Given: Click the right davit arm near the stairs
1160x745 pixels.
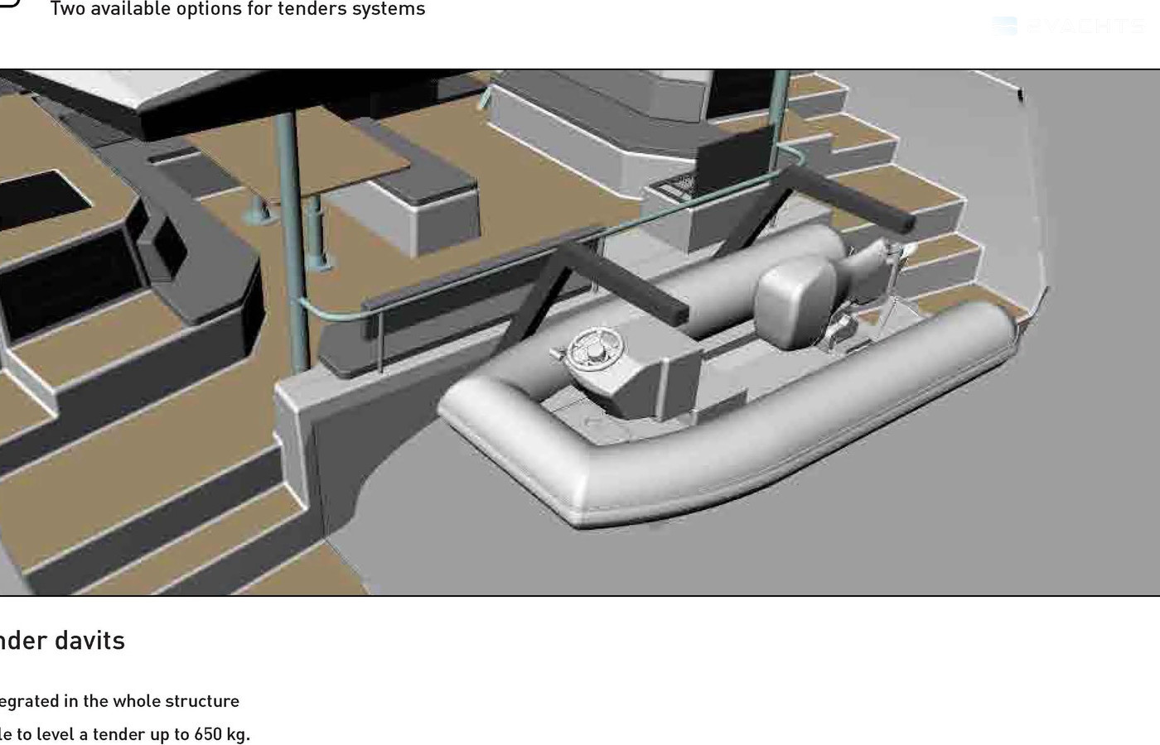Looking at the screenshot, I should click(853, 196).
